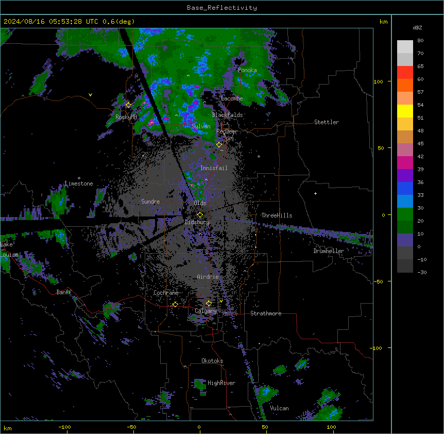The width and height of the screenshot is (444, 434).
Task: Click the 80 value on dBZ scale
Action: (x=420, y=41)
